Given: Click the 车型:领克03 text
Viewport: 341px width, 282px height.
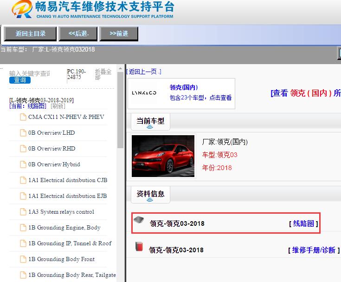Looking at the screenshot, I should 219,155.
